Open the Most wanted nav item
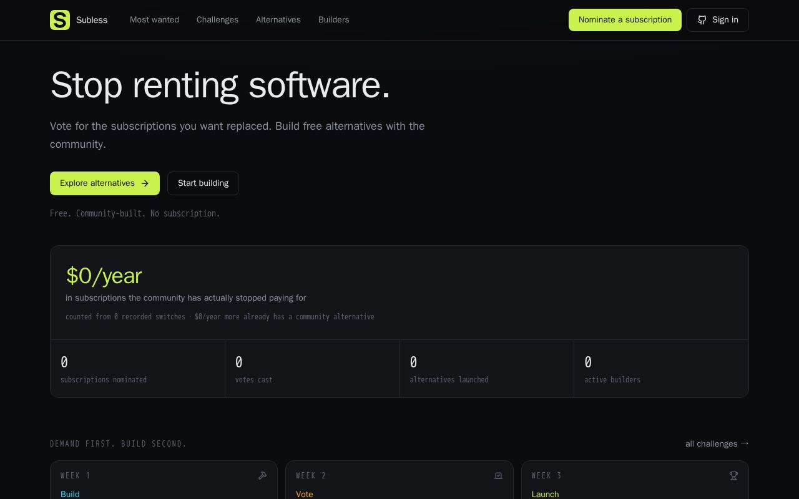The height and width of the screenshot is (499, 799). [x=154, y=20]
